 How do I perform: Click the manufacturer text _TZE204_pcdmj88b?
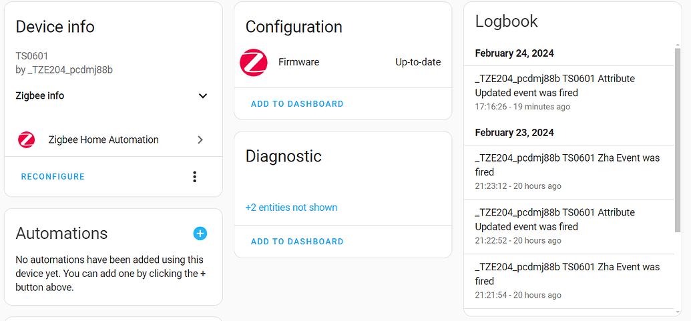(71, 70)
